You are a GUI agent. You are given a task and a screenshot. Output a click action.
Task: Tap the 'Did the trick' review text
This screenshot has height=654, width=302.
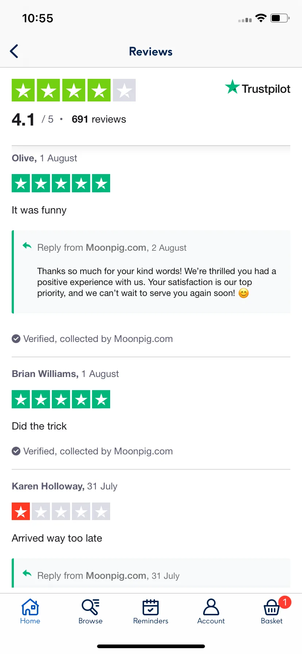pyautogui.click(x=39, y=426)
